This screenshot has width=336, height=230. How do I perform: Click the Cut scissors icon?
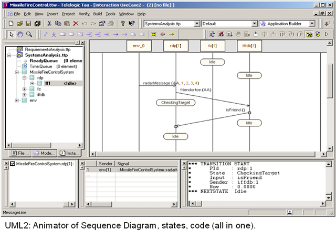49,23
